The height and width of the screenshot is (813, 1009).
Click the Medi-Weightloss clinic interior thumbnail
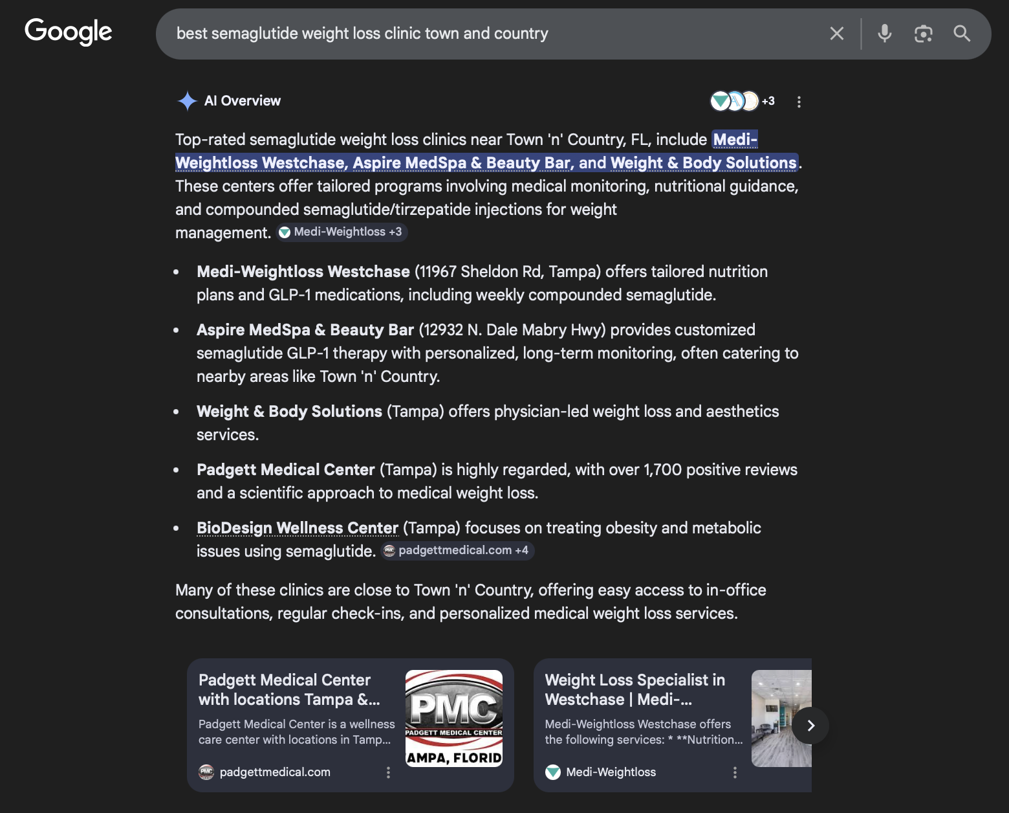(x=781, y=718)
